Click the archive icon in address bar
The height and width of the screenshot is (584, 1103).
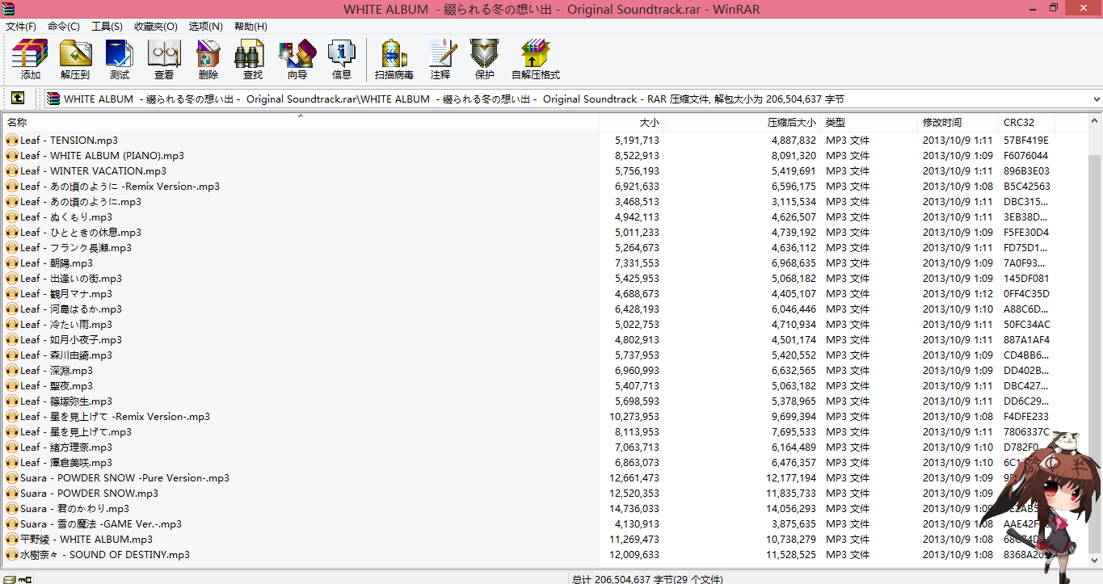click(x=53, y=99)
